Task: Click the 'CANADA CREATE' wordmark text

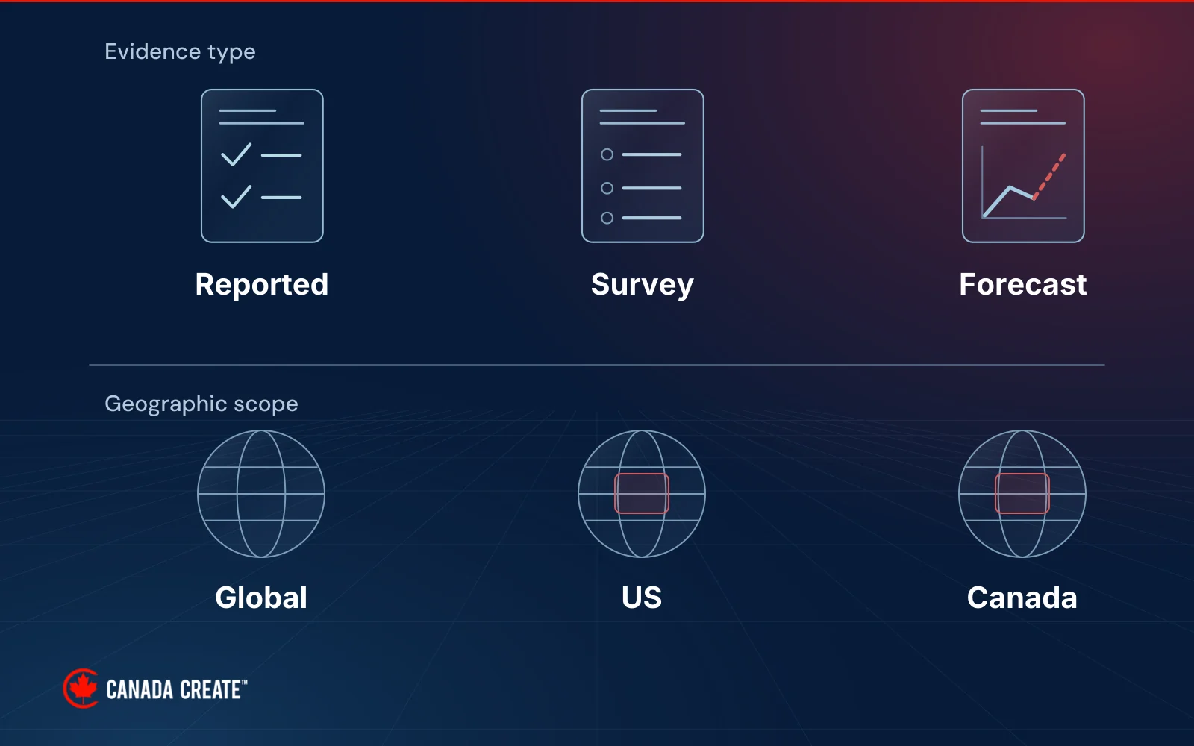Action: [176, 689]
